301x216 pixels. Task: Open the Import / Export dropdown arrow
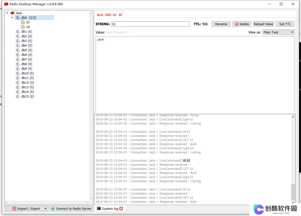[46, 209]
